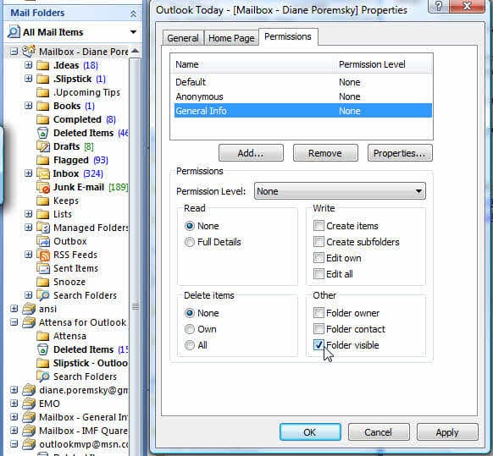The height and width of the screenshot is (456, 493).
Task: Click the Drafts folder icon
Action: click(42, 146)
